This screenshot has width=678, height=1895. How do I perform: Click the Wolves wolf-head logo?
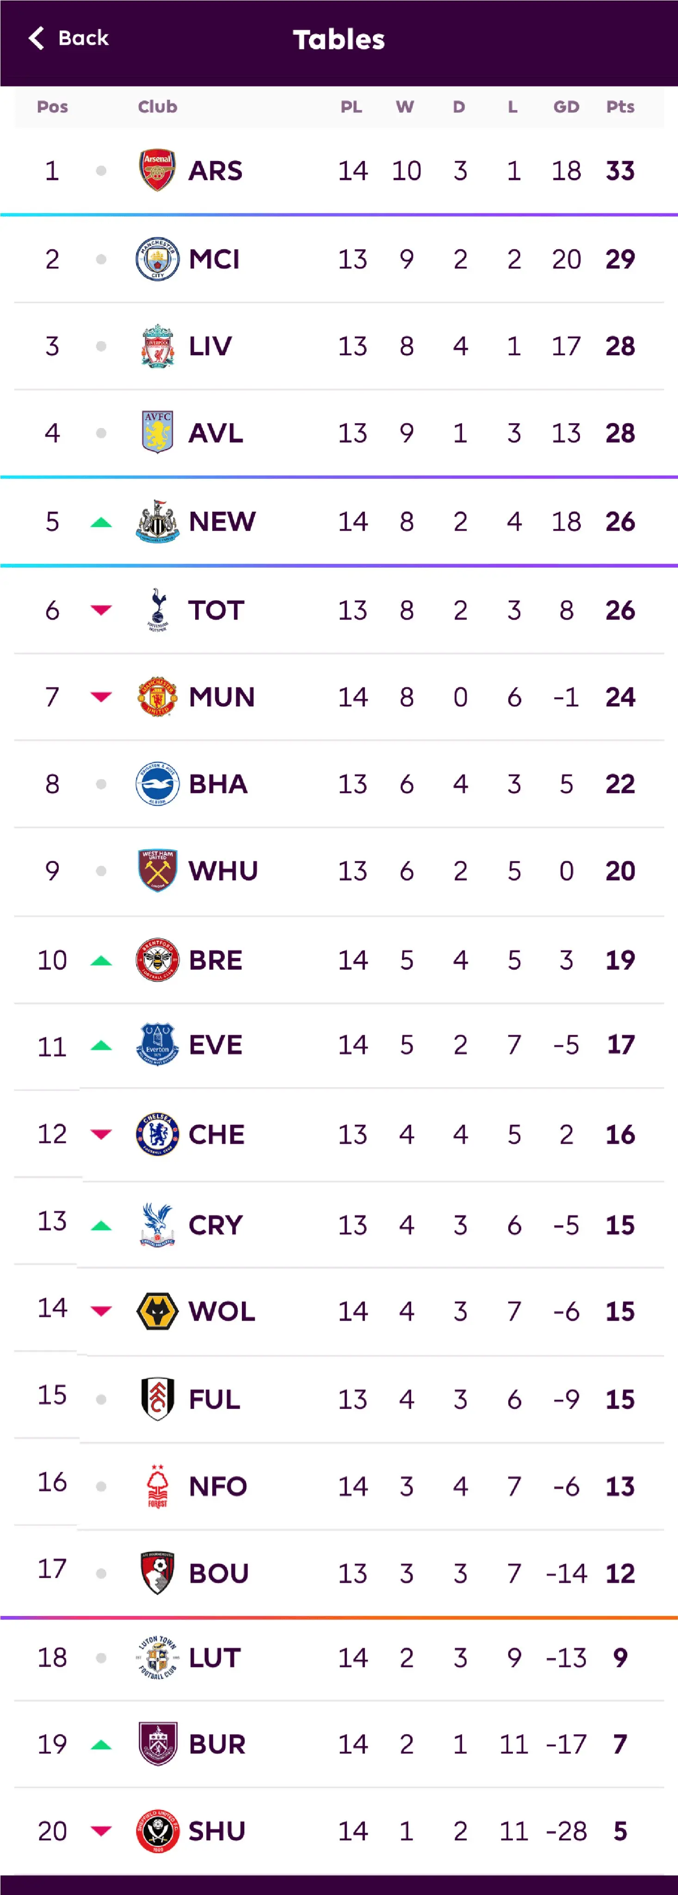(x=157, y=1311)
